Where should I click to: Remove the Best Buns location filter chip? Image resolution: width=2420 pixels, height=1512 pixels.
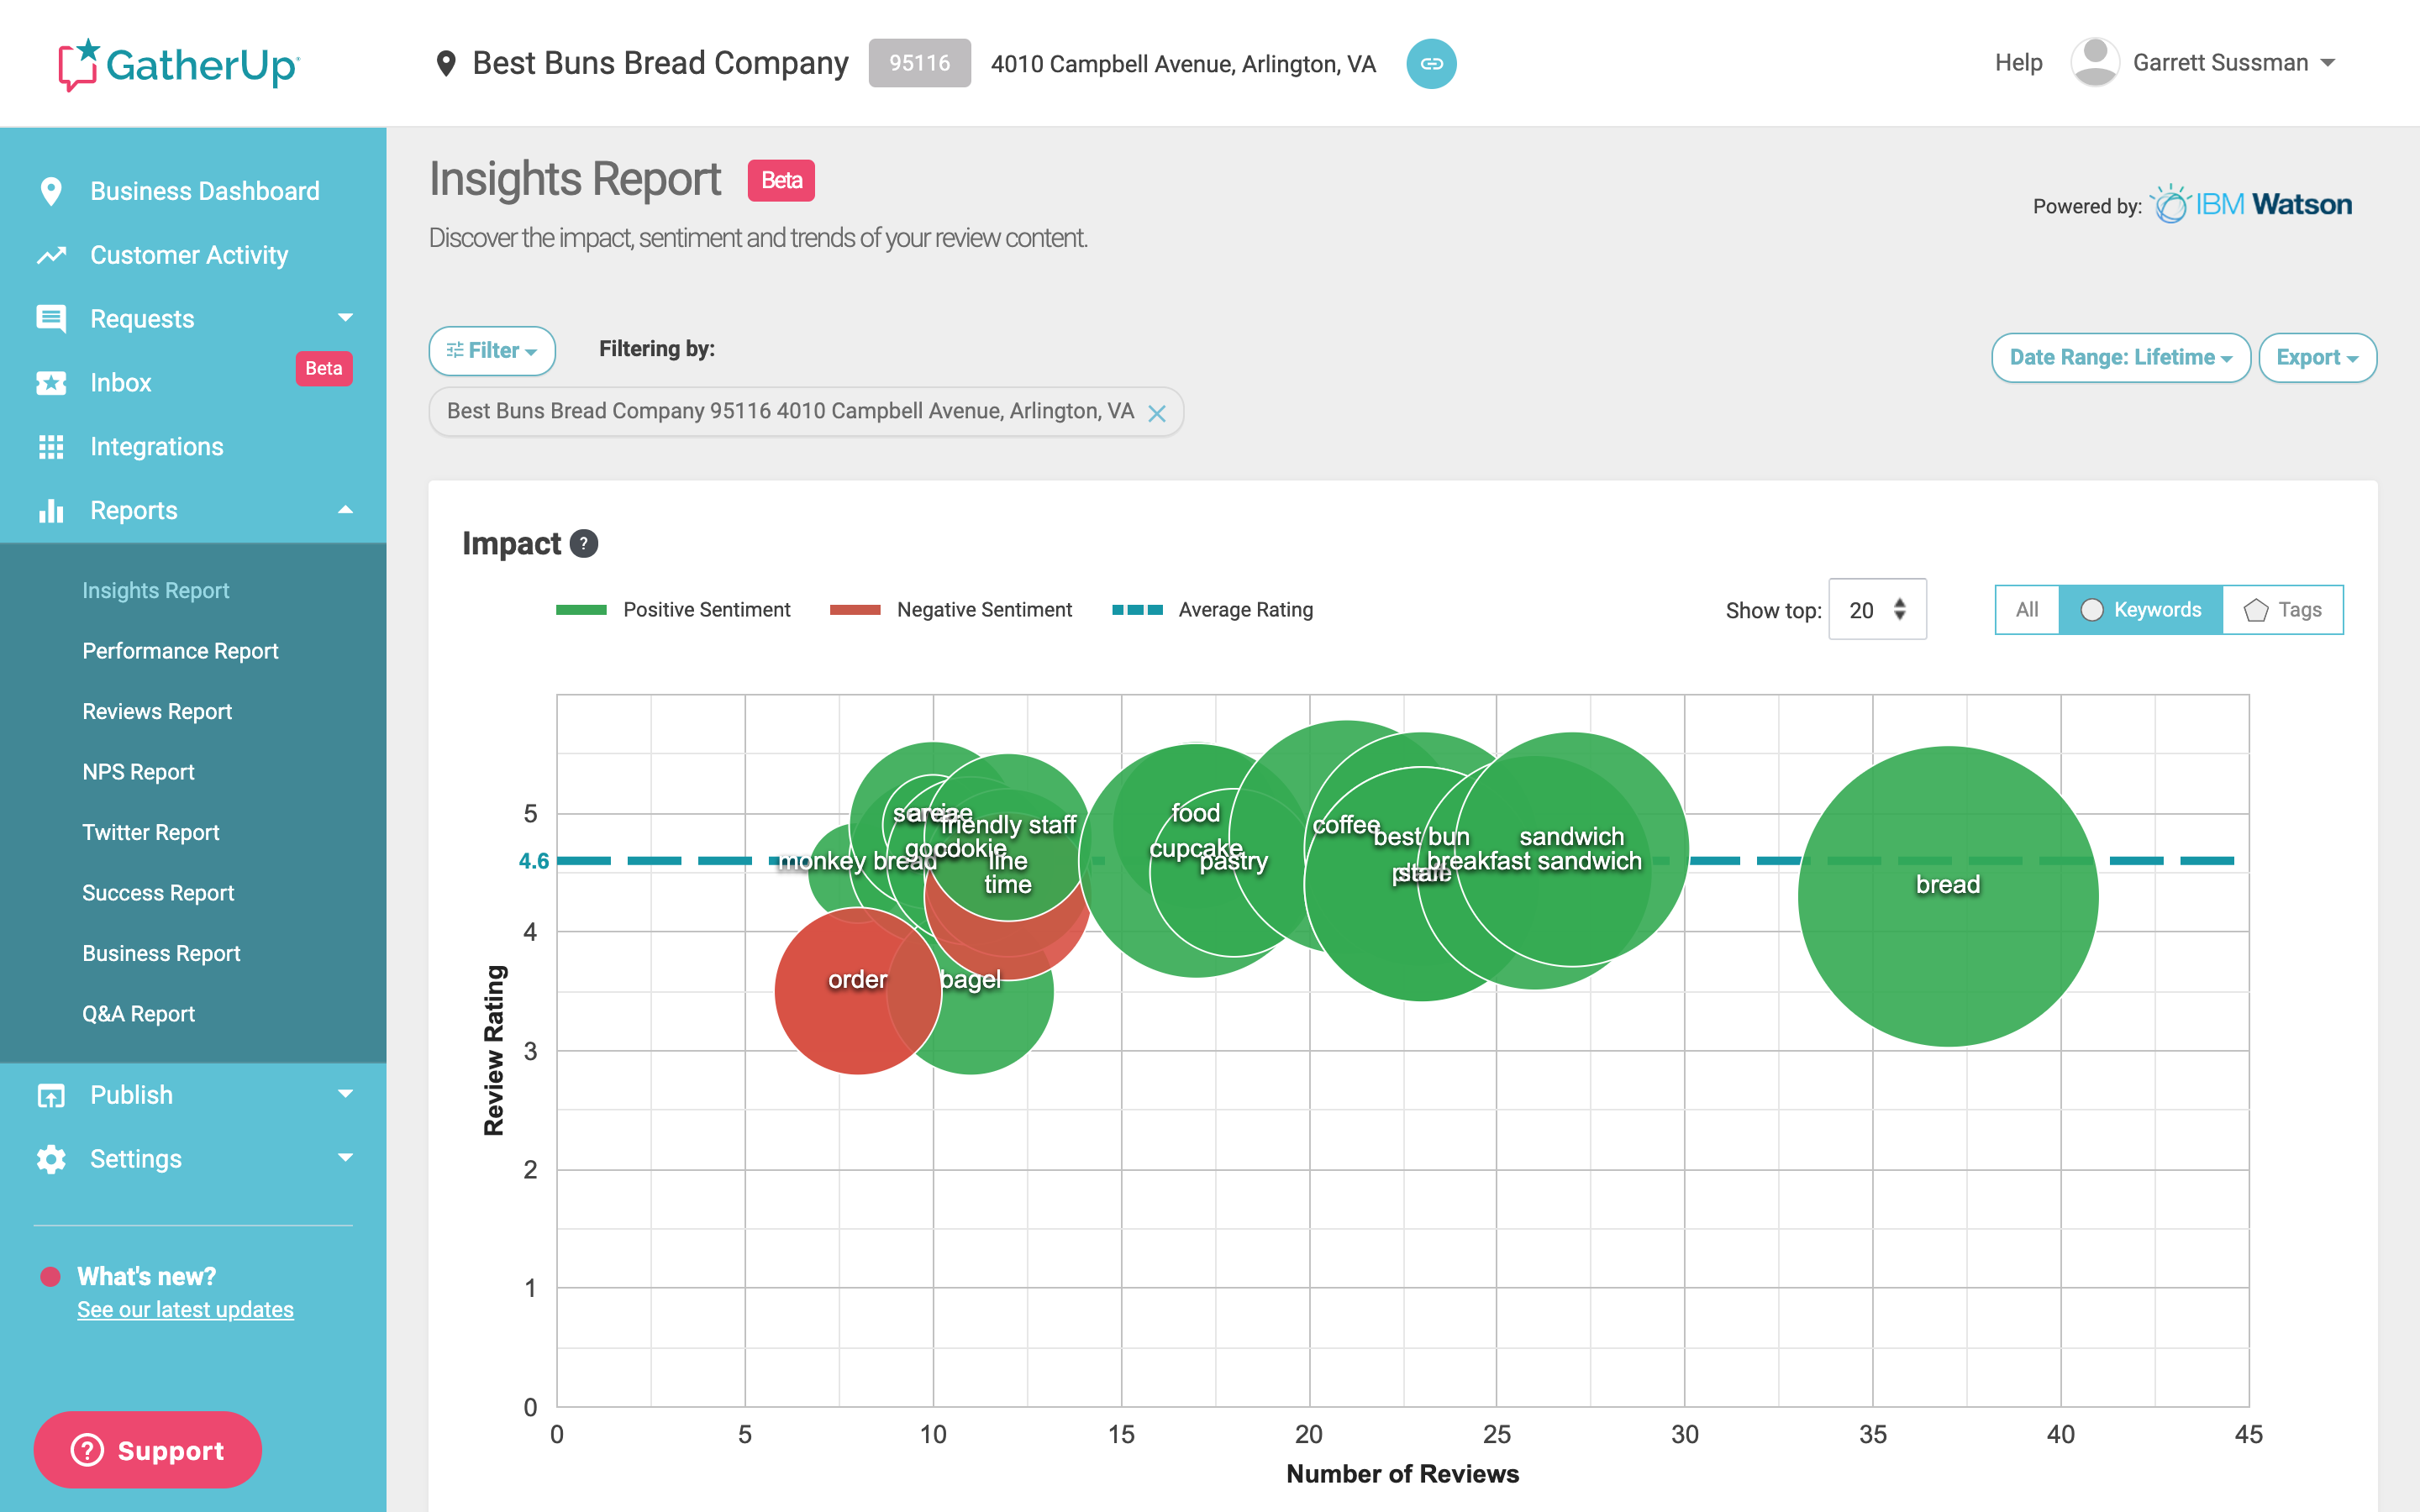(x=1157, y=413)
